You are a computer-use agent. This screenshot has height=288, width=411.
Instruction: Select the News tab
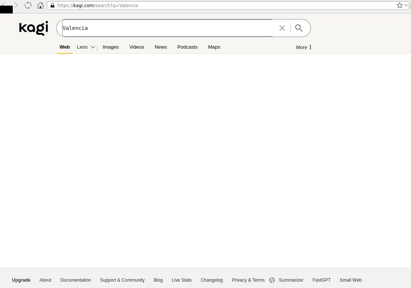click(160, 47)
